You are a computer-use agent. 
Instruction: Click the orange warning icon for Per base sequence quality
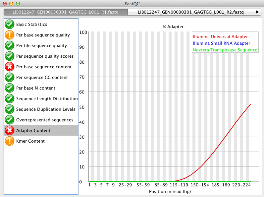[10, 35]
